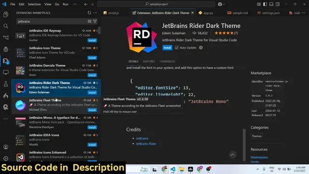309x174 pixels.
Task: Go forward using title bar arrow
Action: (92, 4)
